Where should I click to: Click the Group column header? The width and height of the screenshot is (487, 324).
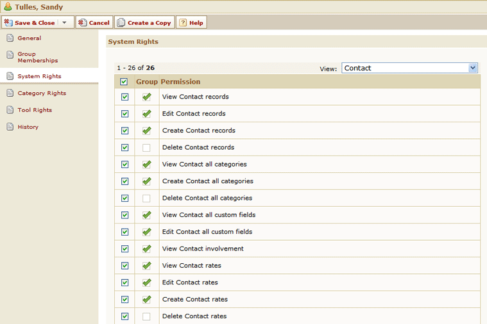tap(147, 81)
